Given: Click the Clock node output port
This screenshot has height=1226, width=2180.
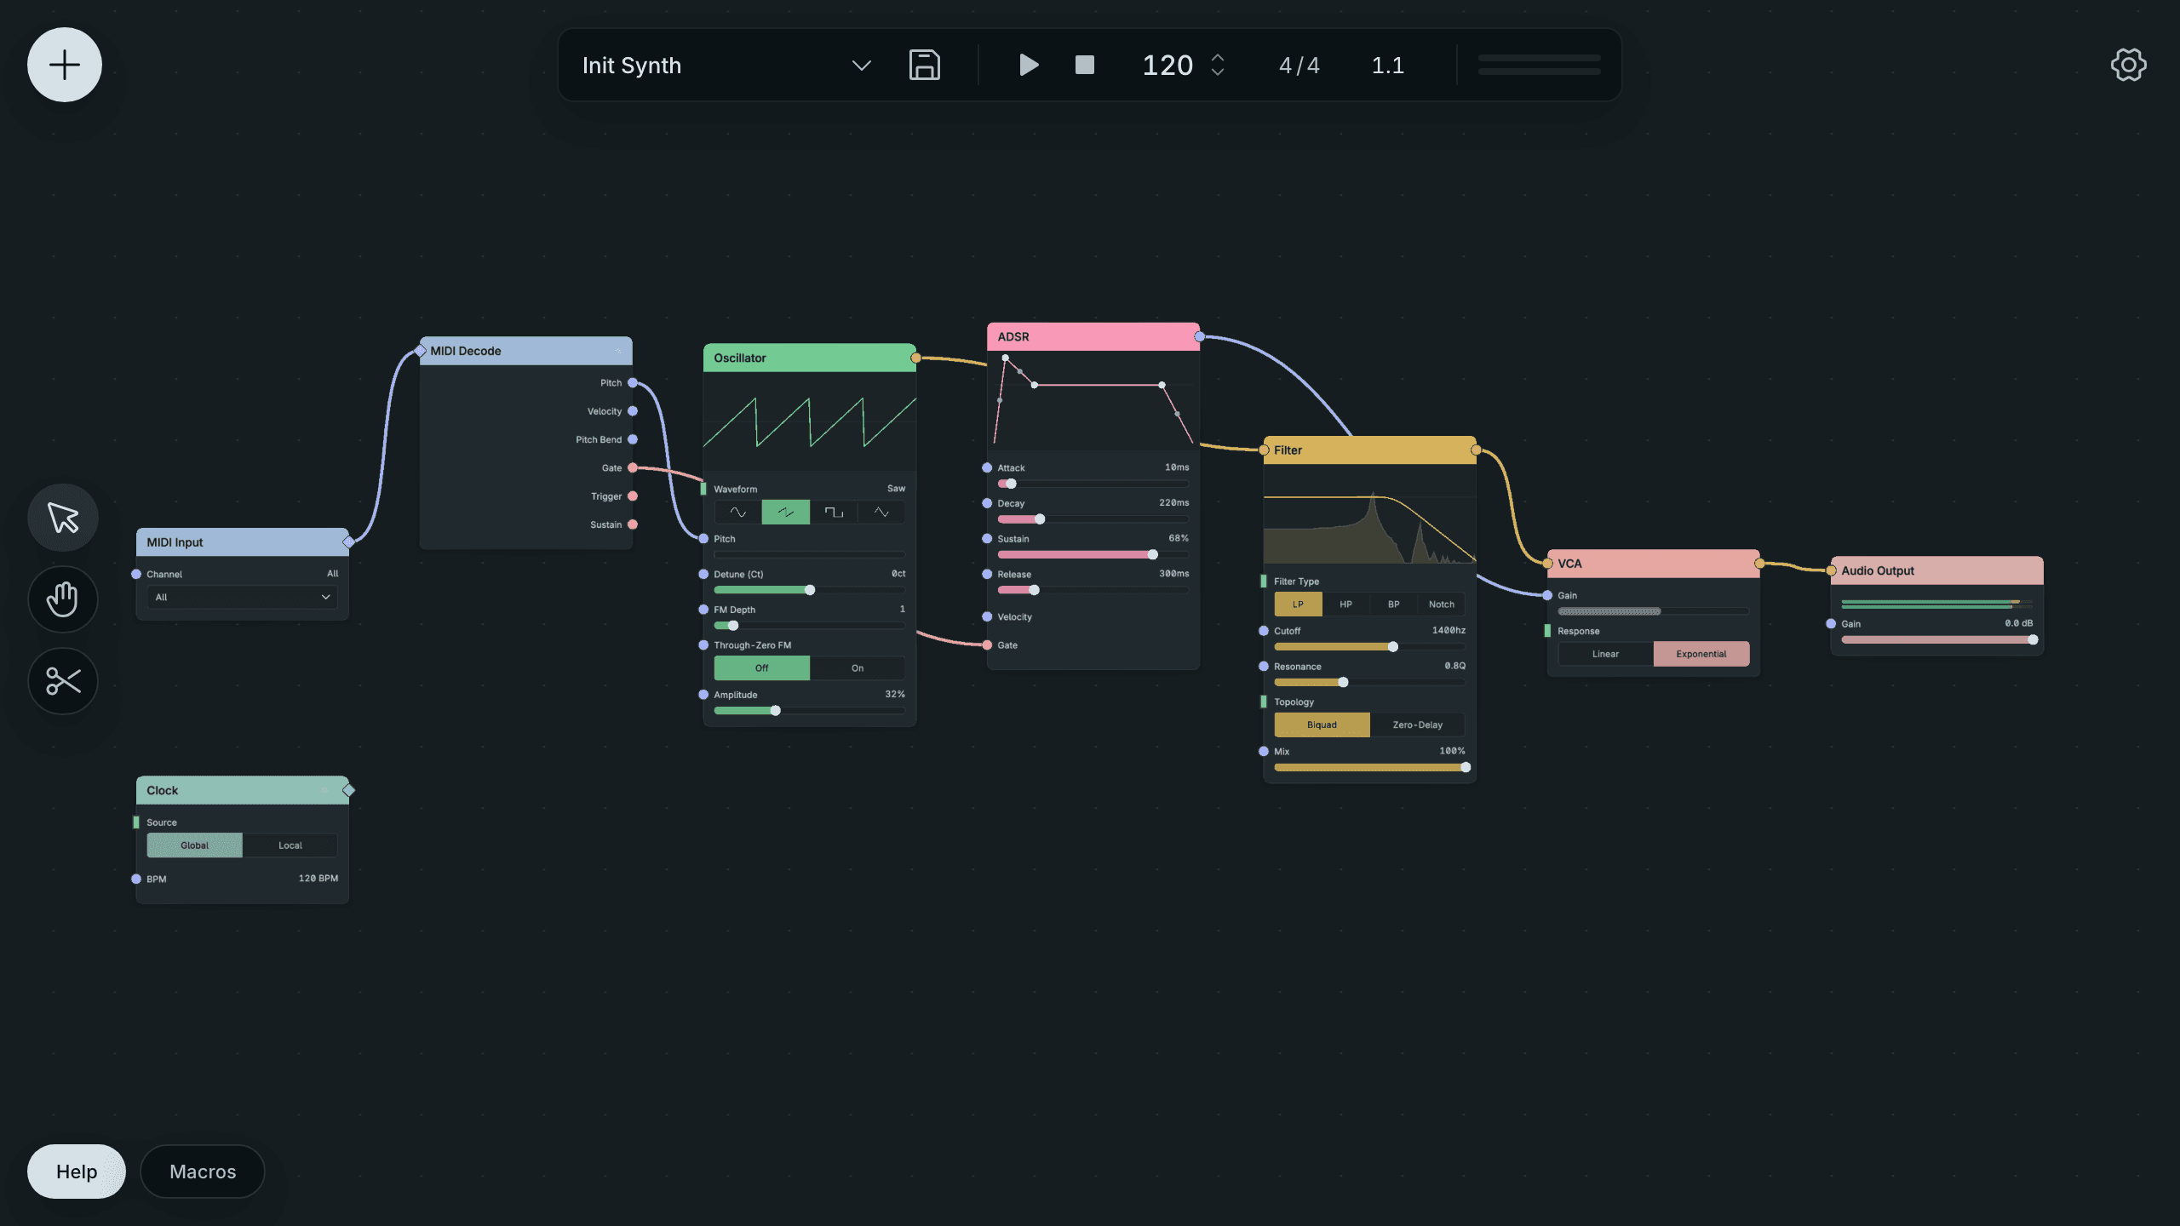Looking at the screenshot, I should (x=348, y=790).
